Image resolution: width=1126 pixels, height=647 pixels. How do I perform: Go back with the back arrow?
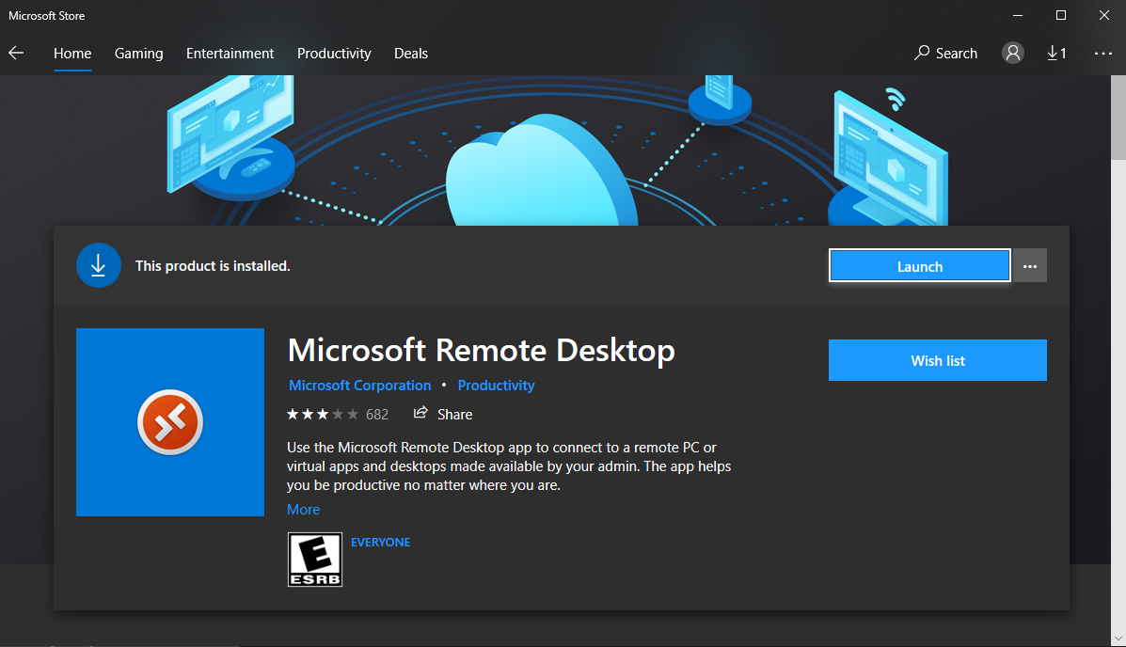[x=16, y=54]
